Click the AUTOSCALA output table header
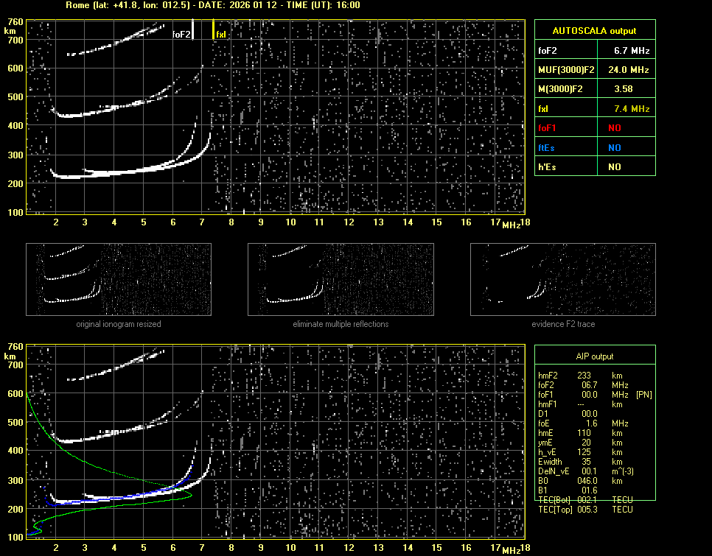Image resolution: width=712 pixels, height=556 pixels. click(x=595, y=31)
